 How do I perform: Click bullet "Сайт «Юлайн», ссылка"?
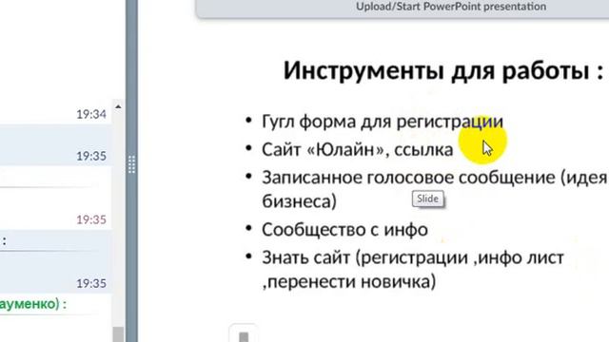[358, 150]
